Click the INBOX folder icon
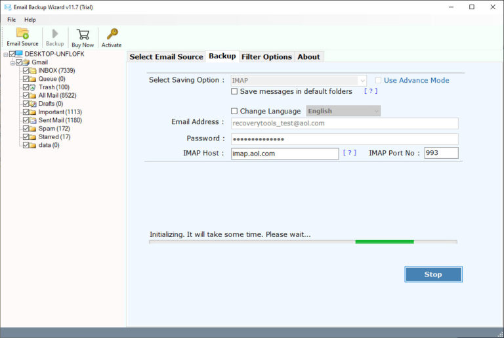504x338 pixels. click(33, 71)
